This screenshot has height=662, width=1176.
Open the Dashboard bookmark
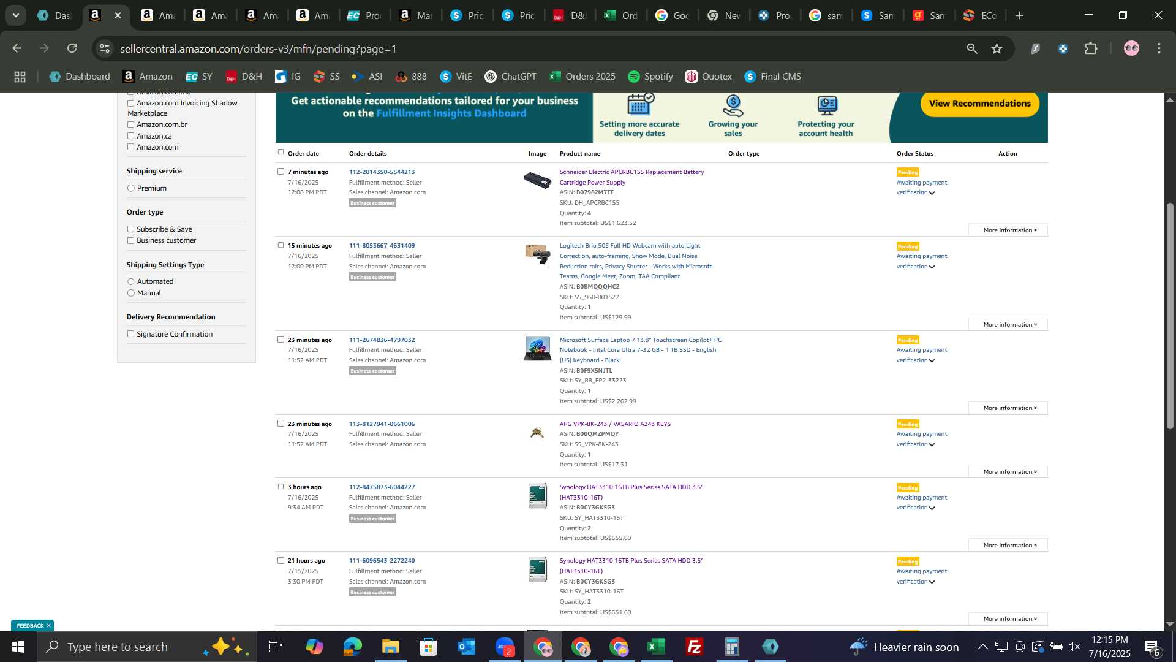pos(80,77)
